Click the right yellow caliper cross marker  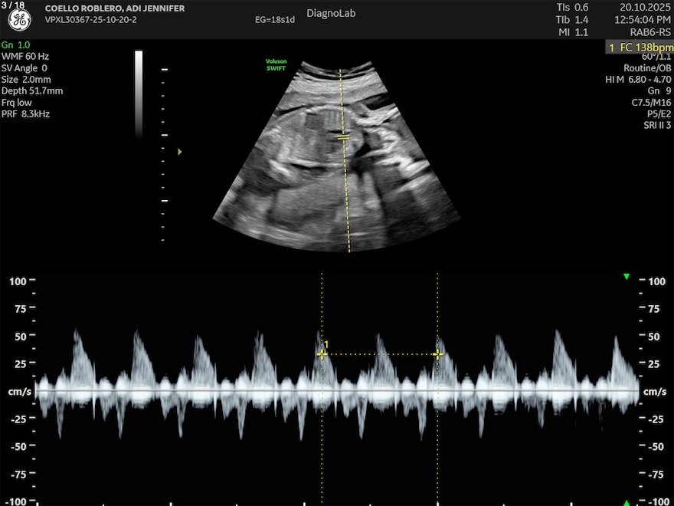pos(437,354)
